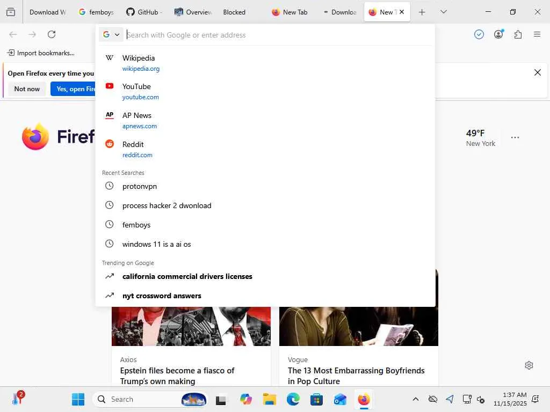
Task: Switch to the Download W tab
Action: [47, 12]
